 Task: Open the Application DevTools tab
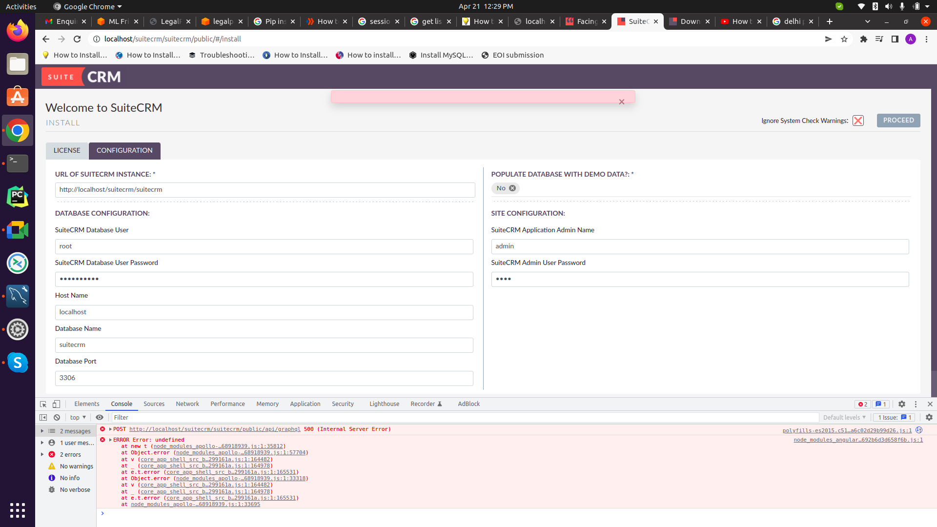click(305, 404)
